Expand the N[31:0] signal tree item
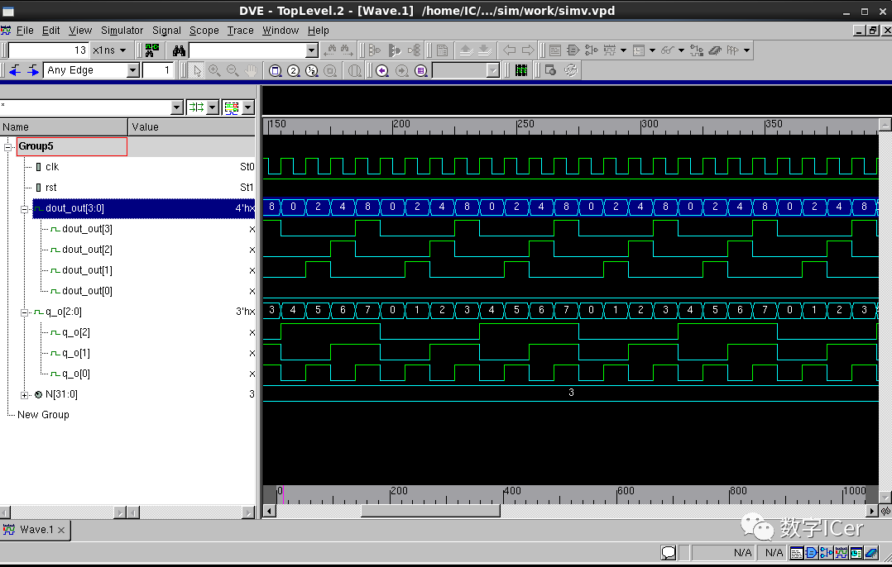This screenshot has width=892, height=567. [x=24, y=394]
